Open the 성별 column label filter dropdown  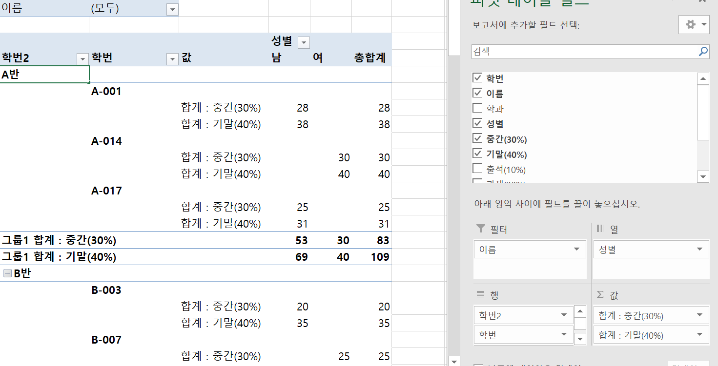click(x=304, y=42)
